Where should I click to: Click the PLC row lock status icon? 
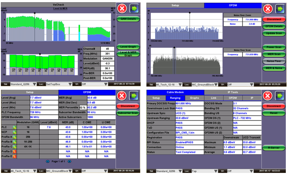[x=15, y=126]
